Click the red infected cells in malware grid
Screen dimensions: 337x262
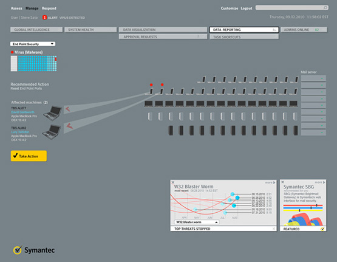(x=56, y=58)
